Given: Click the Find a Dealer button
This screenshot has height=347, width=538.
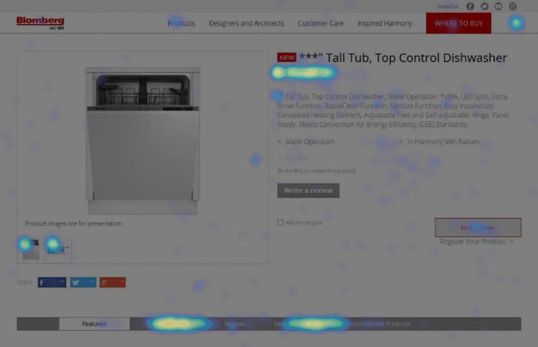Looking at the screenshot, I should [478, 227].
